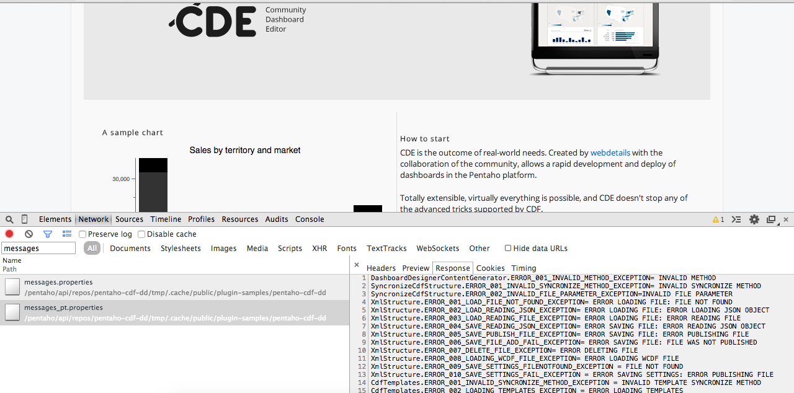The height and width of the screenshot is (393, 794).
Task: Select the messages_pt.properties request row
Action: [x=174, y=312]
